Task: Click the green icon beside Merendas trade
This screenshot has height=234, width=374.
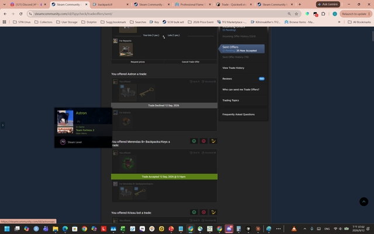Action: click(x=194, y=141)
